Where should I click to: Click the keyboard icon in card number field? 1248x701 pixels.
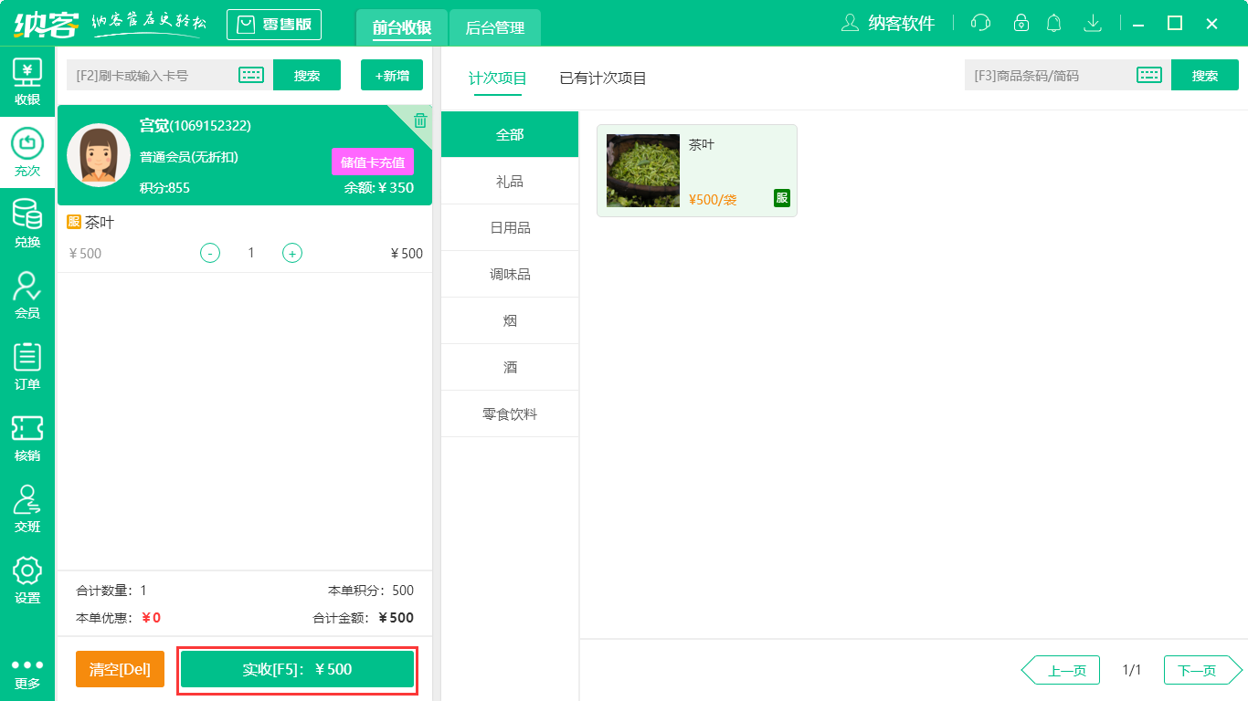251,75
